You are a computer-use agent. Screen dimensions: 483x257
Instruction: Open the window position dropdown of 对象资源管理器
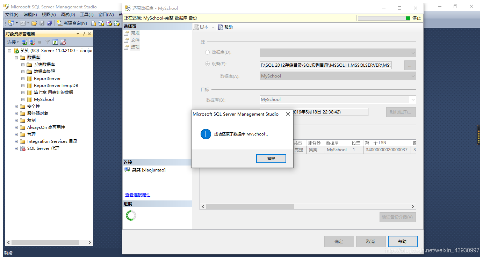pos(78,34)
